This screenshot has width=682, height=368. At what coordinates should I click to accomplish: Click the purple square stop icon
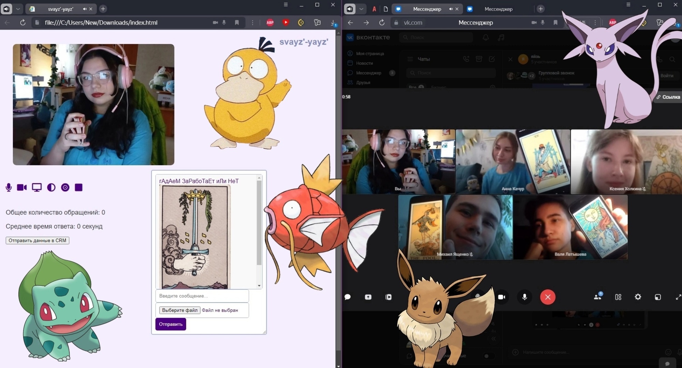coord(79,187)
